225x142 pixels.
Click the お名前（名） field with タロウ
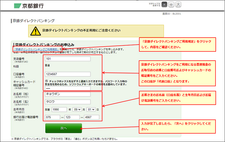(x=67, y=102)
